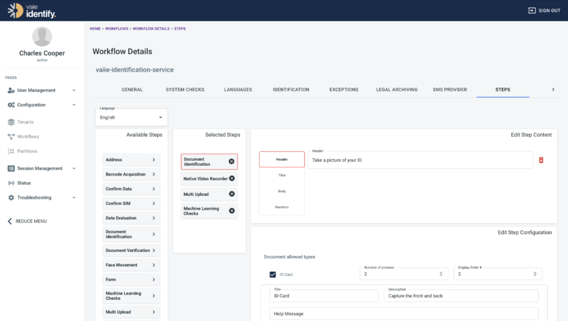Open the Legal Archiving tab

(396, 89)
